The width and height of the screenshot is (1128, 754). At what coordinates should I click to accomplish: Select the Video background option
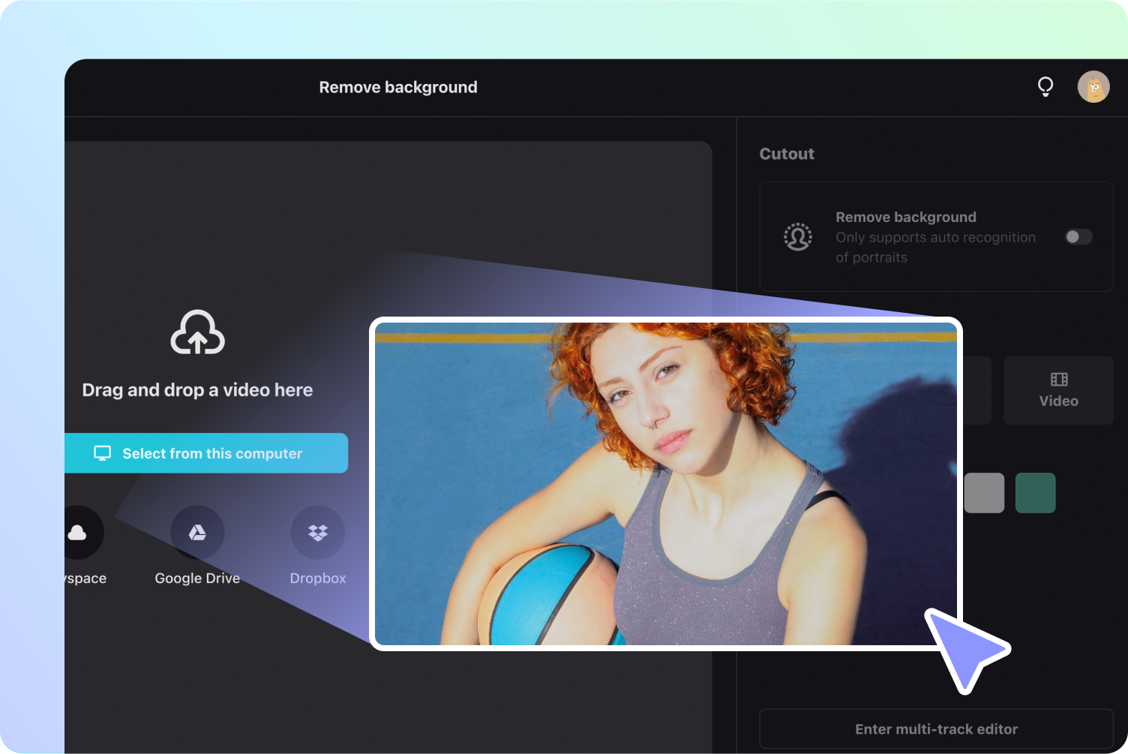pyautogui.click(x=1058, y=390)
